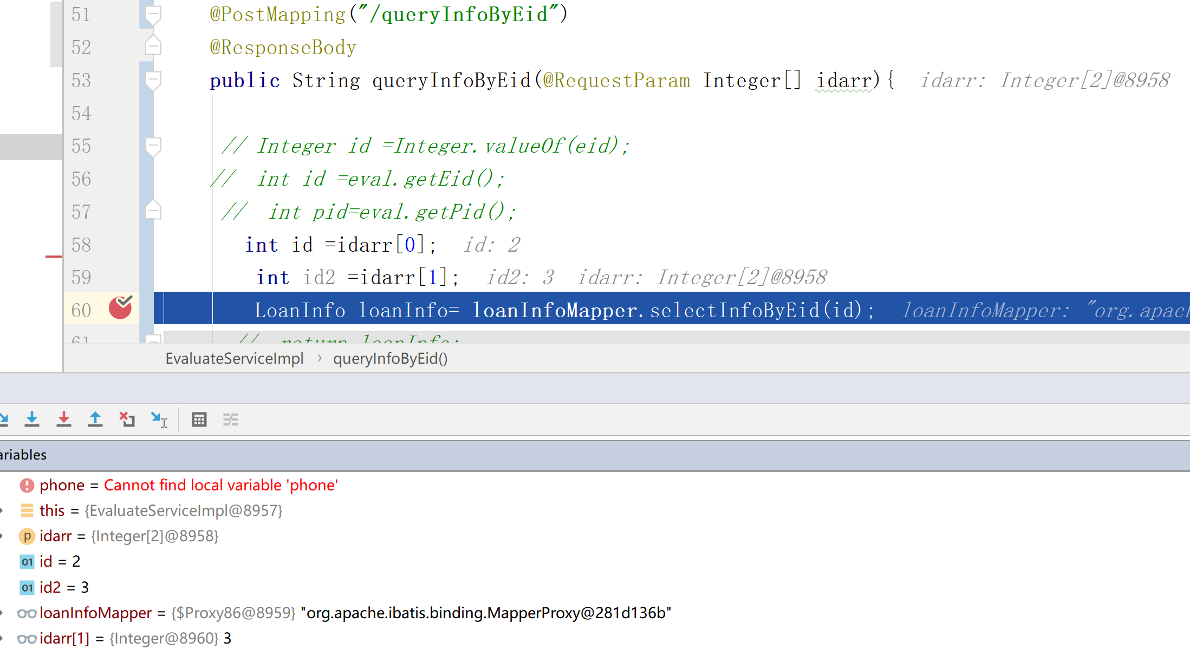Expand the loanInfoMapper watch entry
This screenshot has height=656, width=1190.
[2, 613]
